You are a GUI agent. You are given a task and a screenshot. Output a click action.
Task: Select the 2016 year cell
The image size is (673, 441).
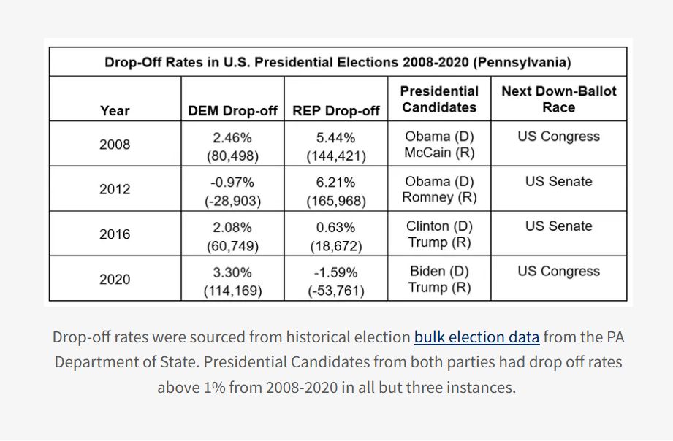click(115, 234)
